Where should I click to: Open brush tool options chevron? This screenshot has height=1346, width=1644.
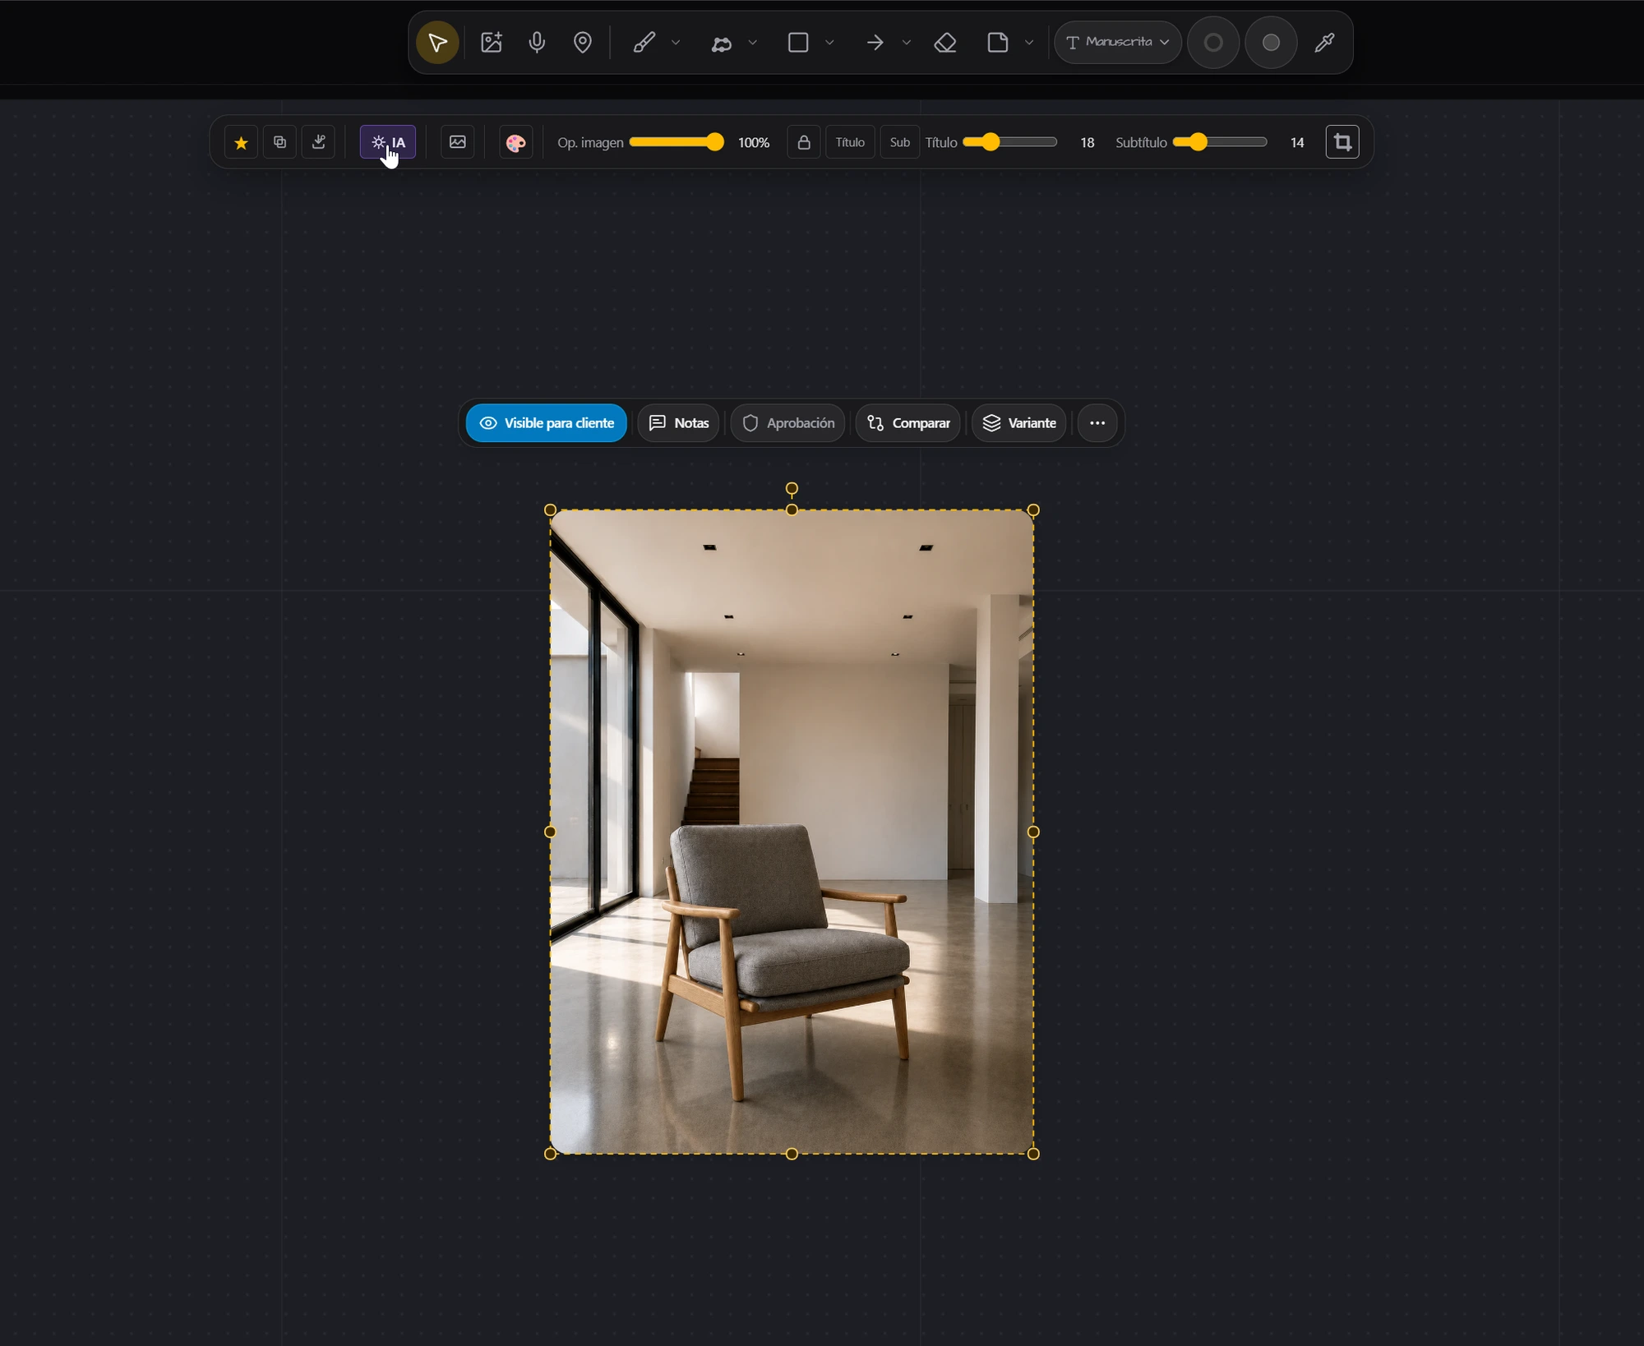pyautogui.click(x=676, y=42)
